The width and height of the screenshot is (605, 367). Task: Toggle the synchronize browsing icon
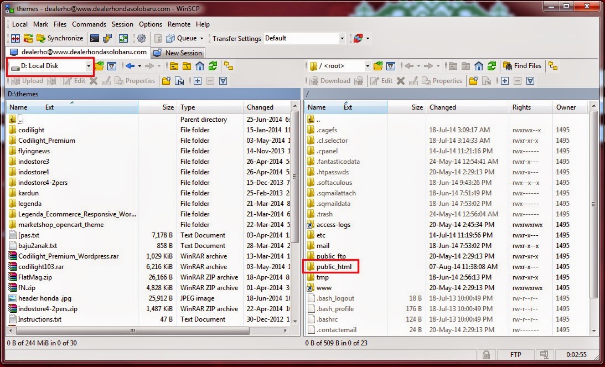tap(123, 38)
